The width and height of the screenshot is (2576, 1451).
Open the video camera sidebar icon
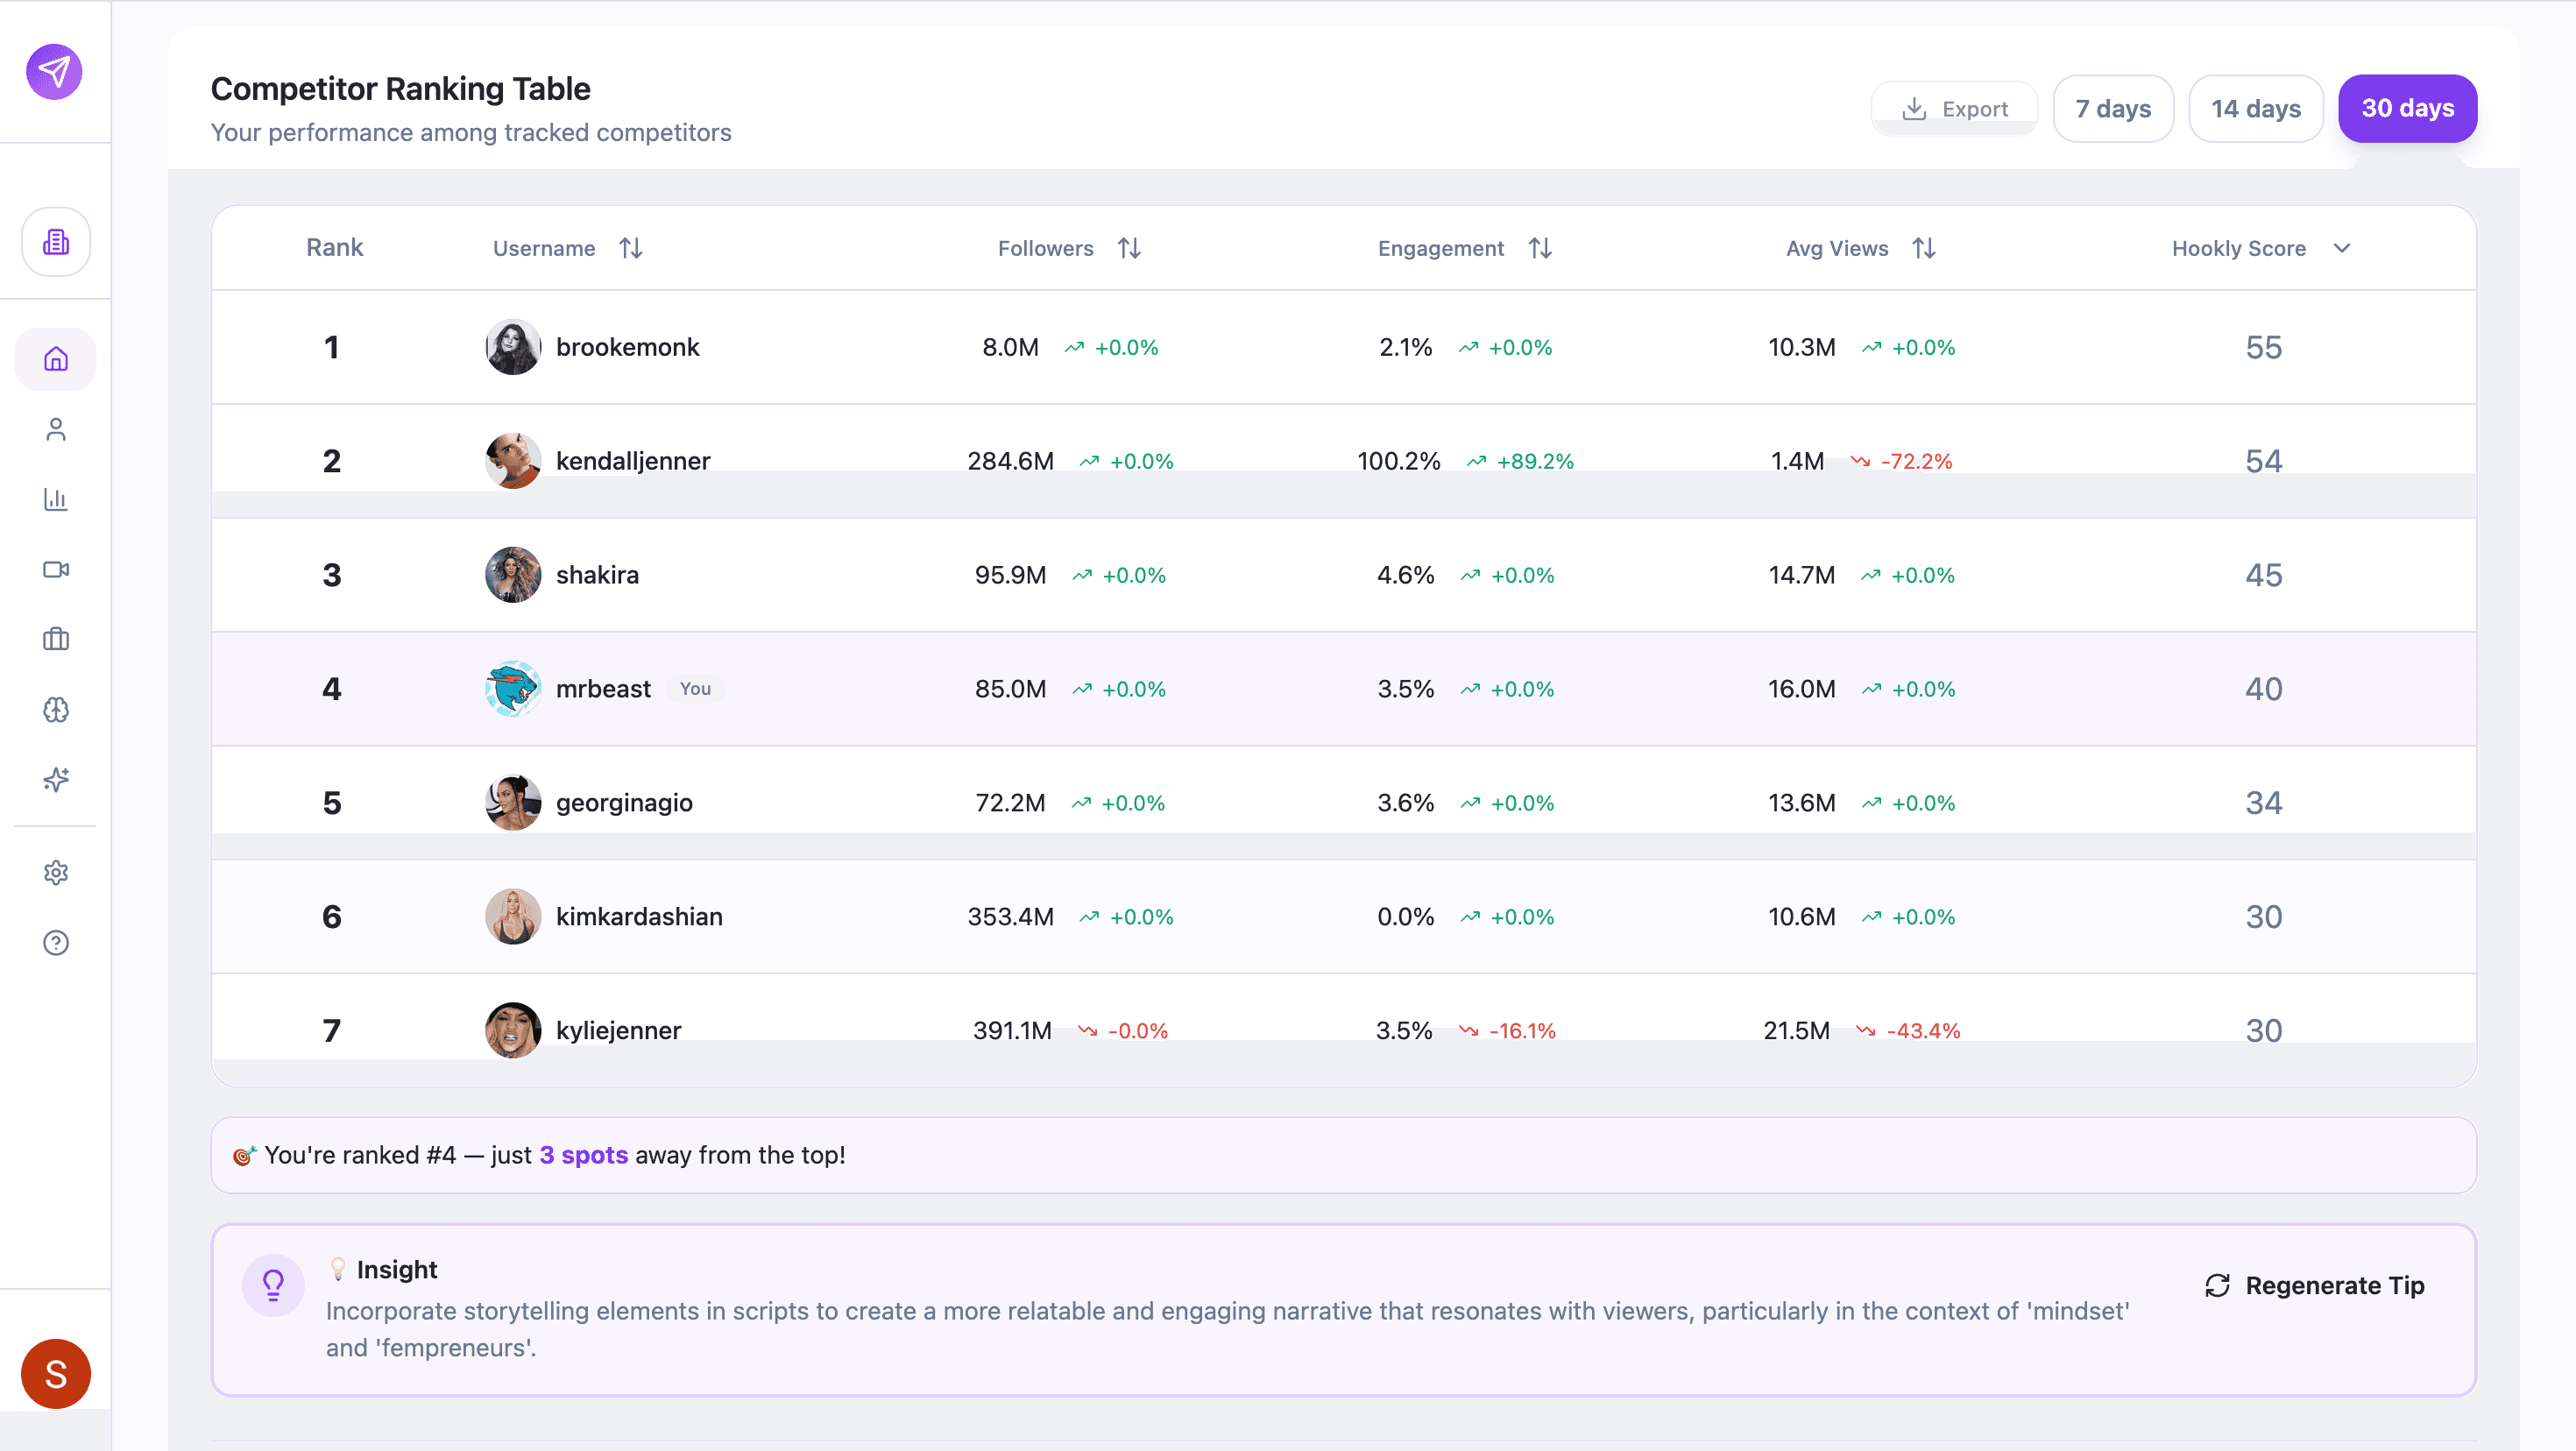coord(56,569)
